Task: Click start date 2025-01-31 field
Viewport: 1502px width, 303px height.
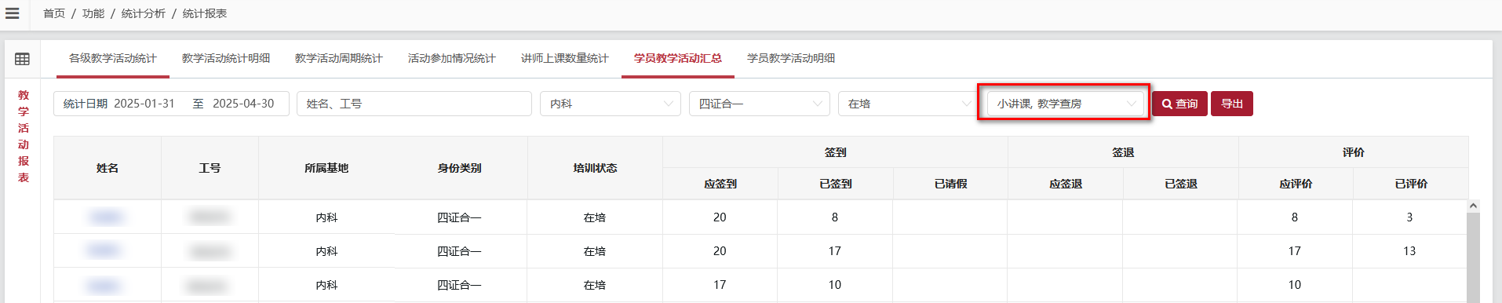Action: click(144, 104)
